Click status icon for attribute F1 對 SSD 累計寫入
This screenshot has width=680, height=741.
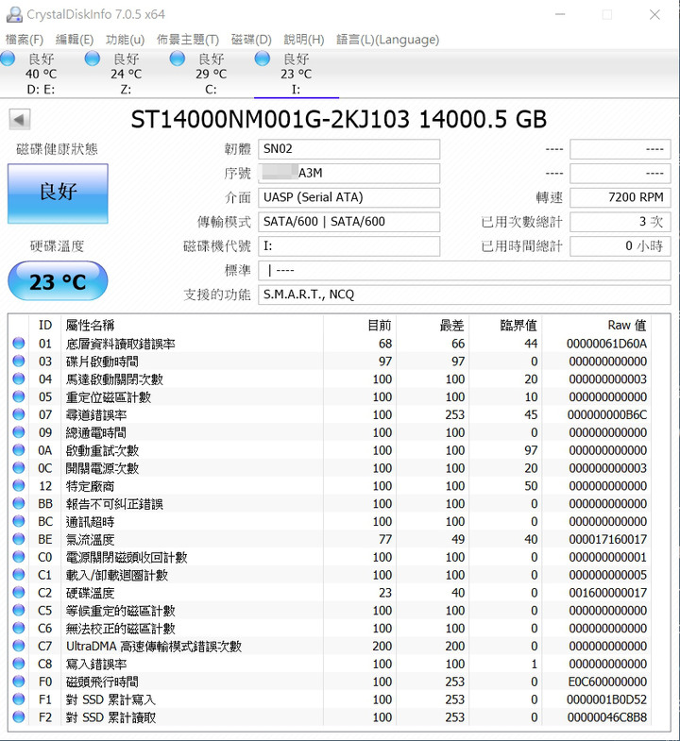[x=19, y=699]
